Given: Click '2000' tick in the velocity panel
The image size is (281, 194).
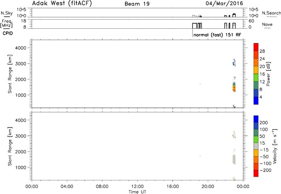Looking at the screenshot, I should 21,152.
